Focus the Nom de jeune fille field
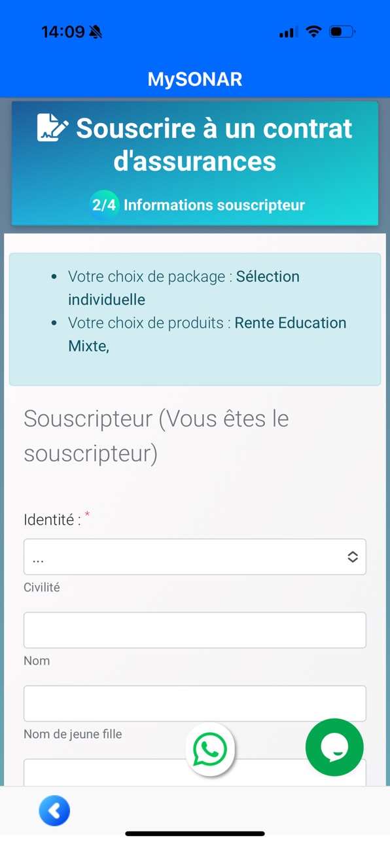Screen dimensions: 390x844 [x=195, y=703]
